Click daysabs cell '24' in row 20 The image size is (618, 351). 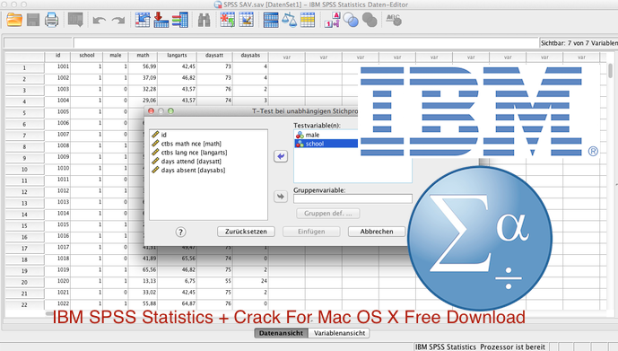[x=250, y=281]
